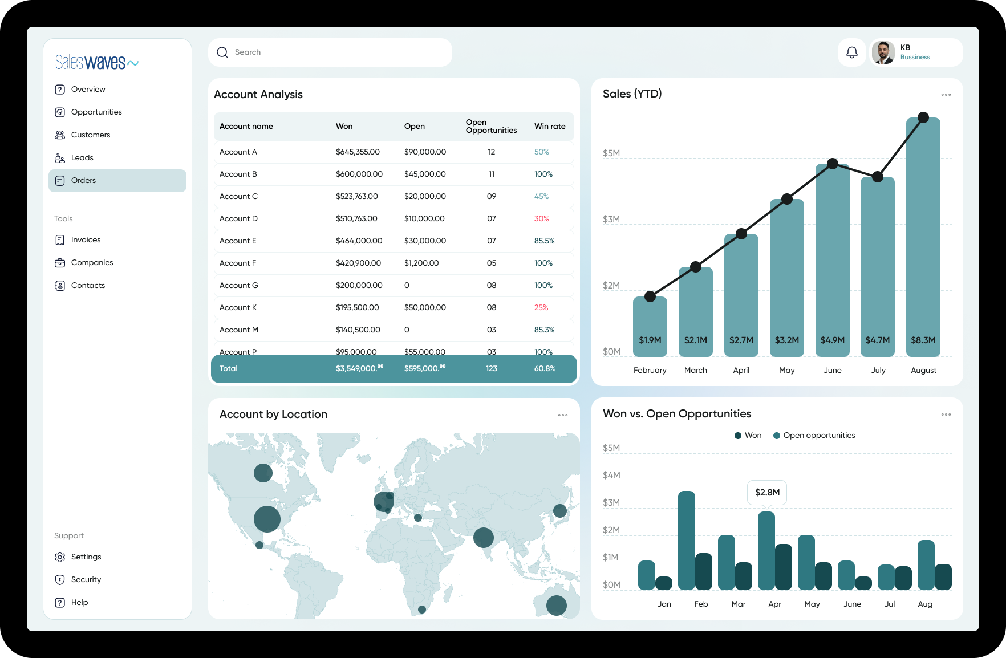Click the Security shield icon
The image size is (1006, 658).
[60, 580]
